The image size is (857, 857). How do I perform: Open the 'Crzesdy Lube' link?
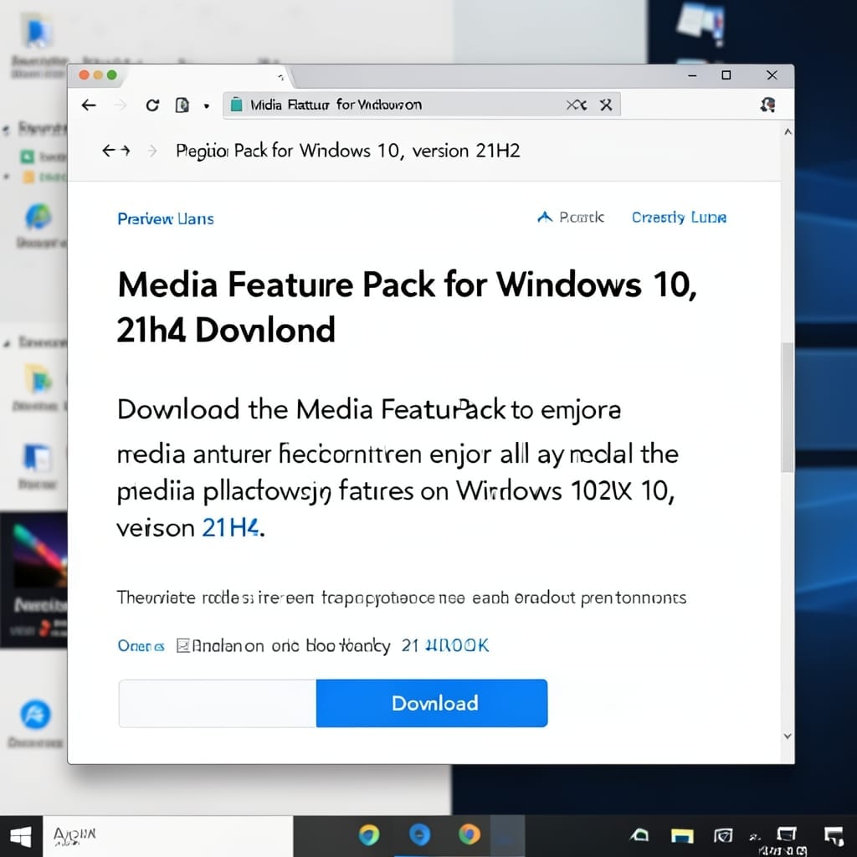(x=680, y=218)
